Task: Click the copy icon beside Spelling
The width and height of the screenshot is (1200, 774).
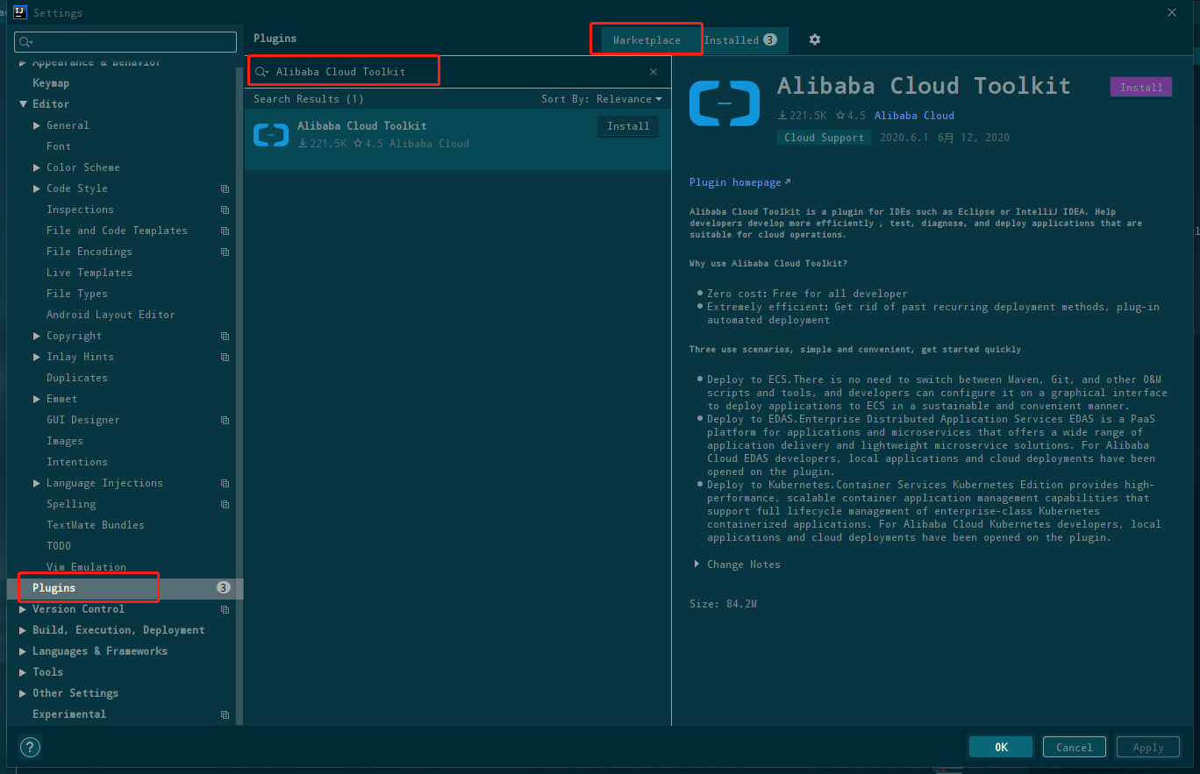Action: click(225, 504)
